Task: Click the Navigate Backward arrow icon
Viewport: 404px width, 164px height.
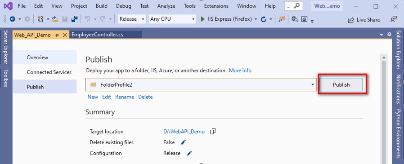Action: click(x=12, y=19)
